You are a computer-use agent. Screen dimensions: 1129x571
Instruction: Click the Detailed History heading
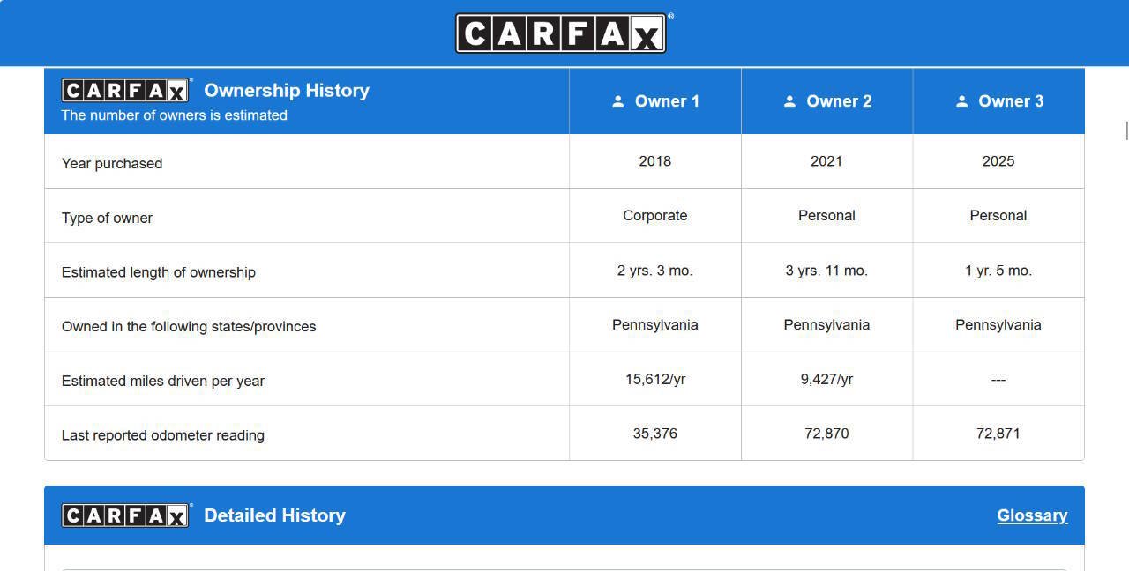click(x=274, y=515)
